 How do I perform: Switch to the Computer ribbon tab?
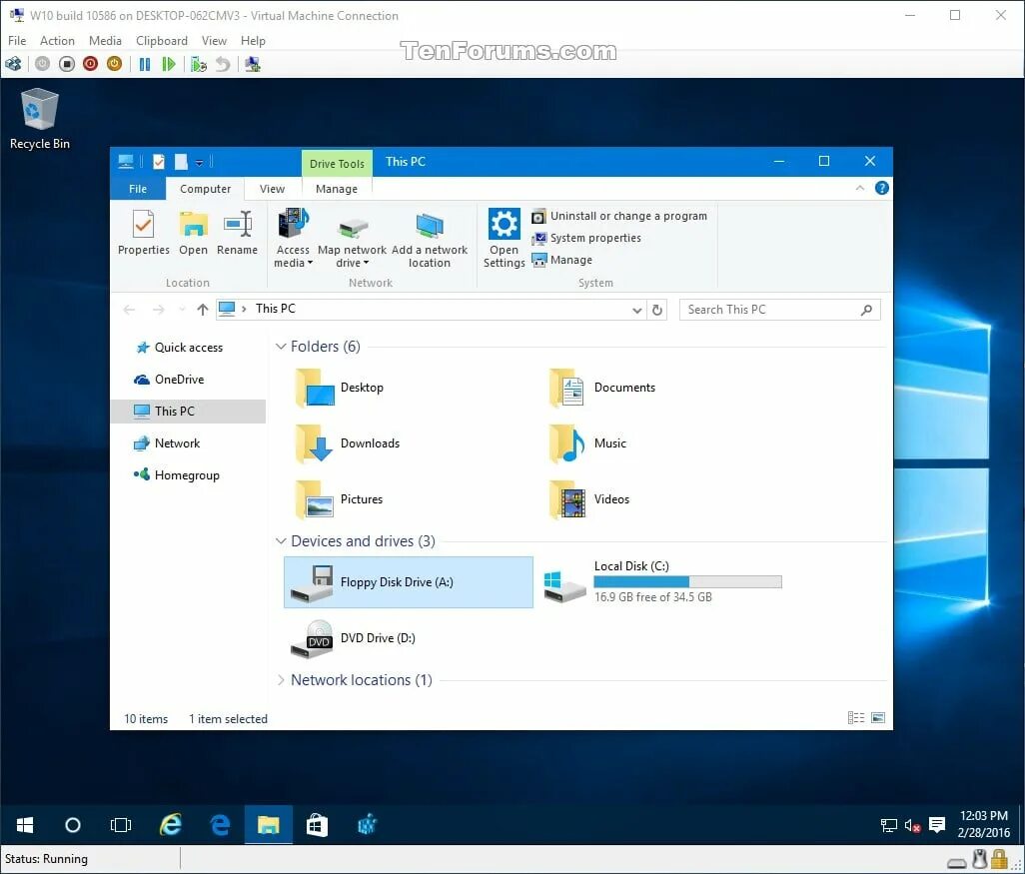205,189
